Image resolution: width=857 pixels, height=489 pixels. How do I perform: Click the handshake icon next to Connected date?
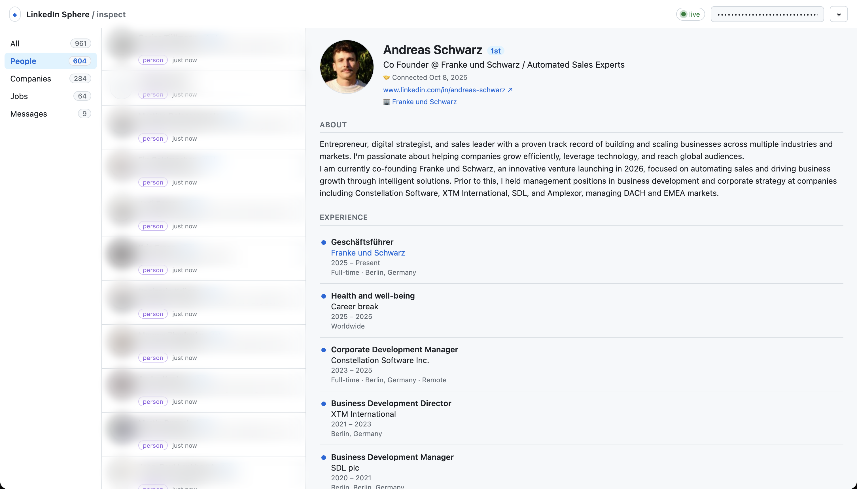pos(386,78)
